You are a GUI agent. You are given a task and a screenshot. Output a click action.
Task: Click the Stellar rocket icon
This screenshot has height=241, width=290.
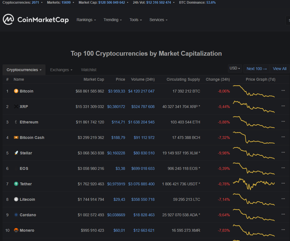tap(16, 153)
